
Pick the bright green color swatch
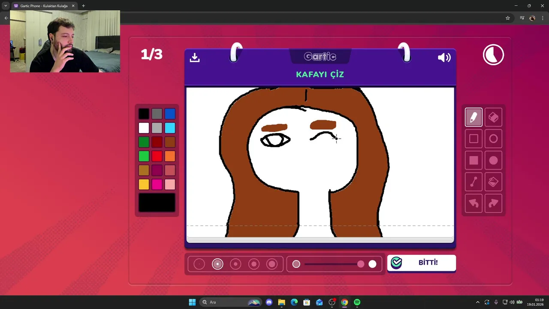click(x=144, y=156)
